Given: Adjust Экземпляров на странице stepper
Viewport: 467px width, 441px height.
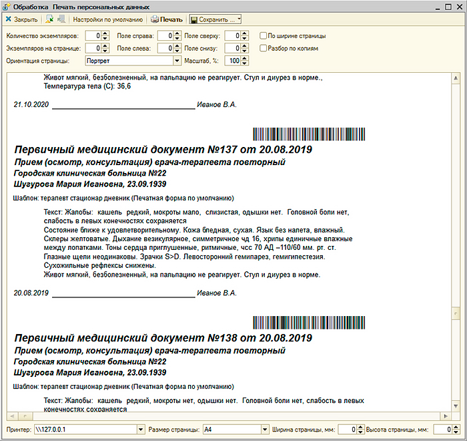Looking at the screenshot, I should (x=105, y=48).
